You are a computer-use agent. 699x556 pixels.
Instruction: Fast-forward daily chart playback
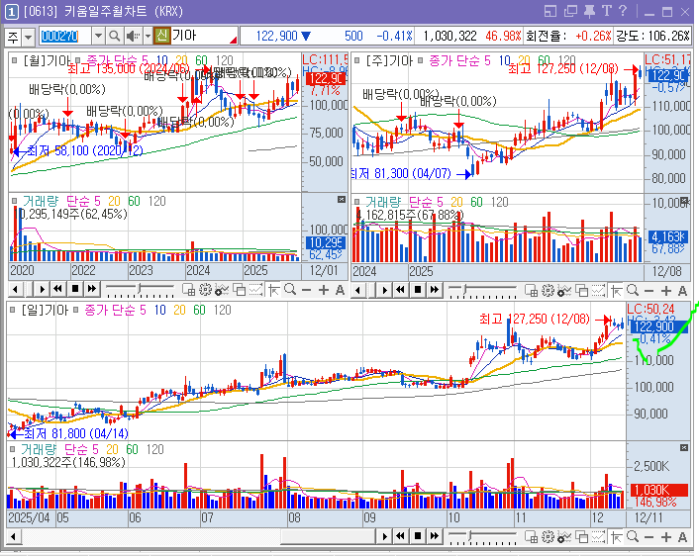435,536
